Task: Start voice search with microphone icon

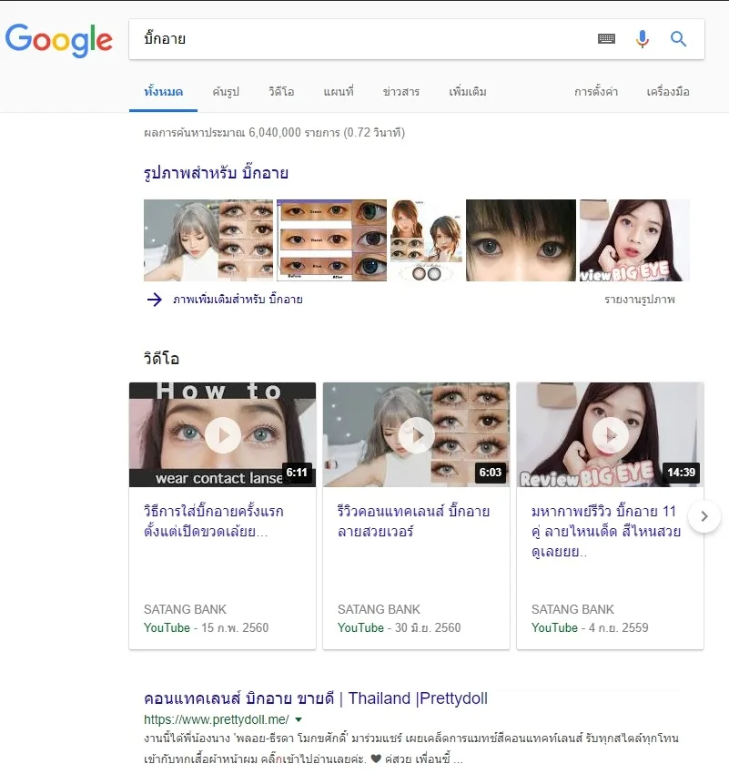Action: [x=643, y=38]
